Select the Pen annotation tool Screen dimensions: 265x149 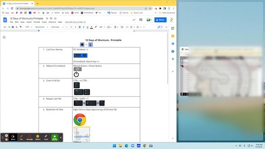click(x=21, y=137)
